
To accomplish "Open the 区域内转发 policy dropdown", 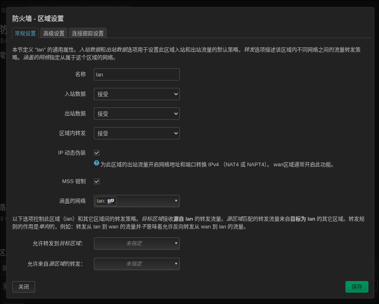I will click(x=136, y=133).
